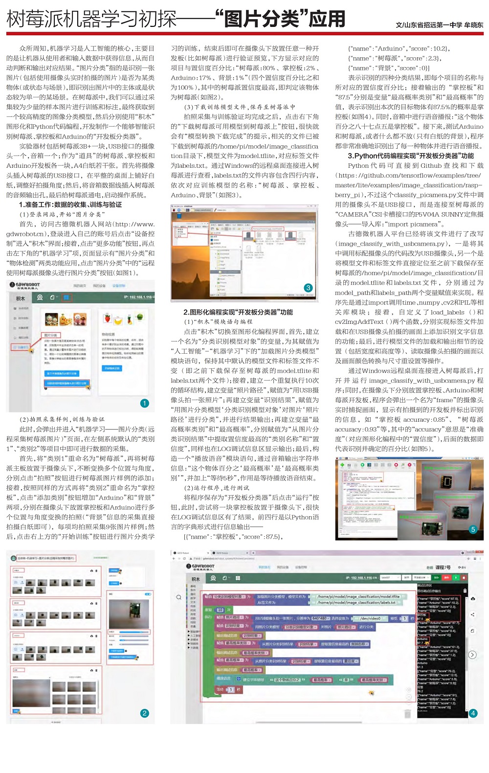Click remote camera image classification button
This screenshot has width=489, height=773.
(x=67, y=383)
